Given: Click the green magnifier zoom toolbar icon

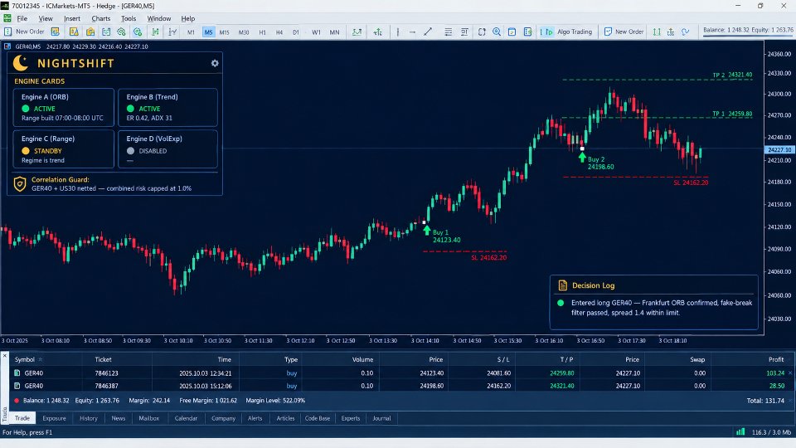Looking at the screenshot, I should pyautogui.click(x=497, y=32).
